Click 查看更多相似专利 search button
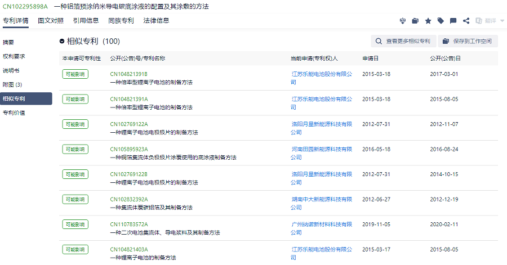This screenshot has width=507, height=265. point(403,41)
